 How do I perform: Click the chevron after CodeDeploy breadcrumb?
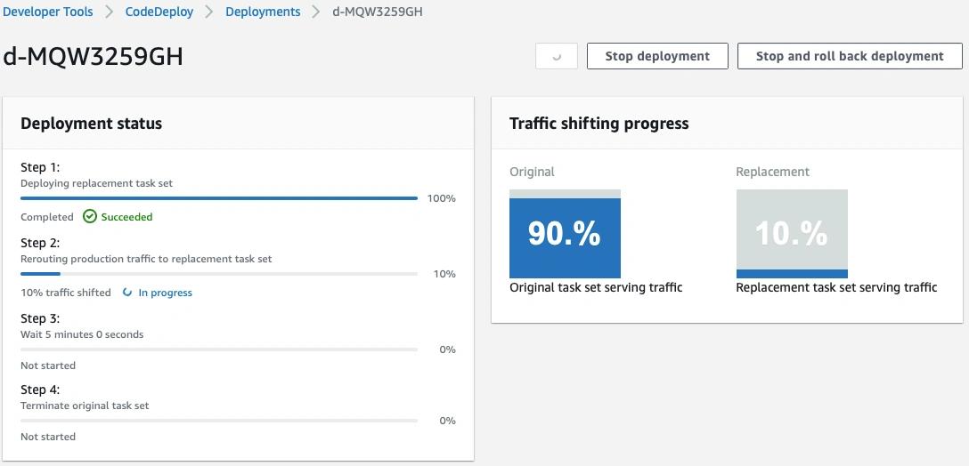[209, 12]
